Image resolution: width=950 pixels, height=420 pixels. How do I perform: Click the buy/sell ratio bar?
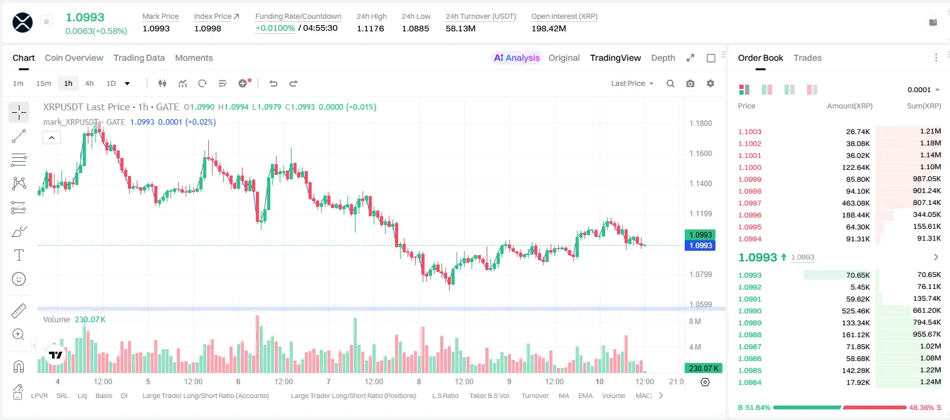840,407
